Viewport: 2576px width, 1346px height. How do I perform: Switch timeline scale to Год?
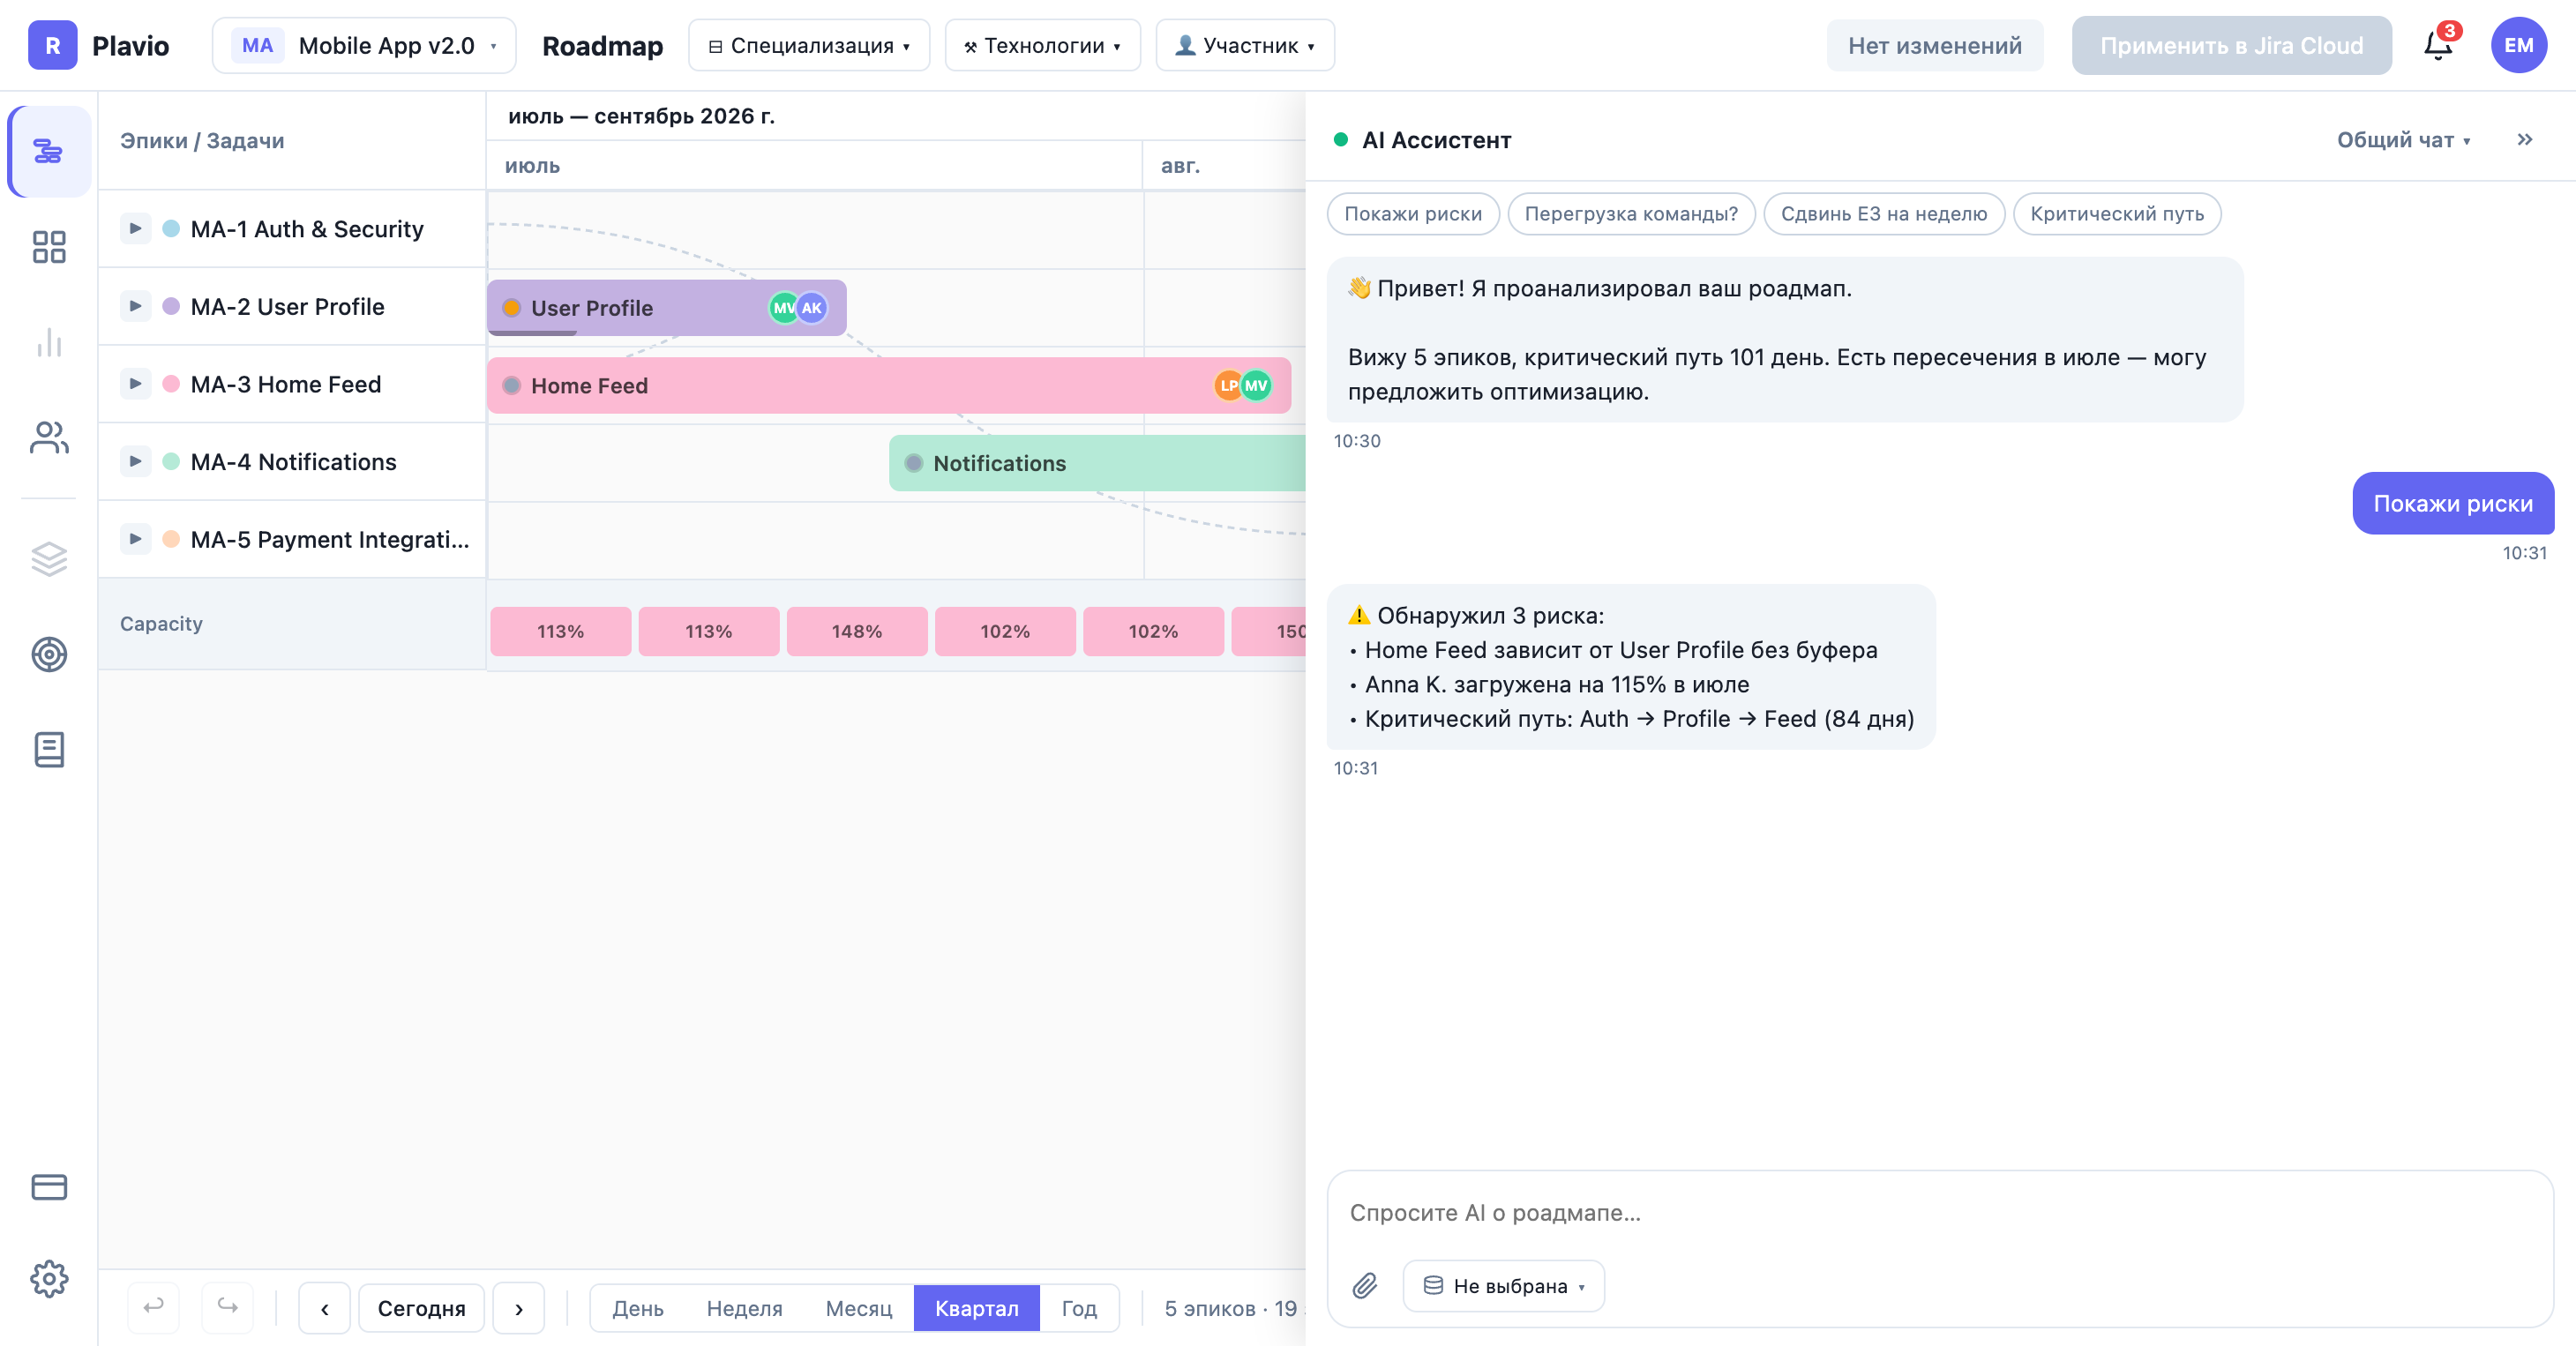(x=1079, y=1307)
